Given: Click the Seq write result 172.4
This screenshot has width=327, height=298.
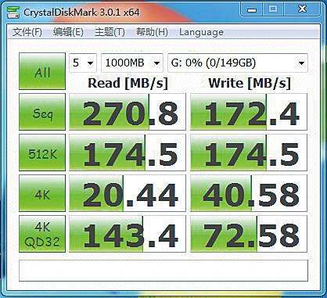Looking at the screenshot, I should click(249, 112).
